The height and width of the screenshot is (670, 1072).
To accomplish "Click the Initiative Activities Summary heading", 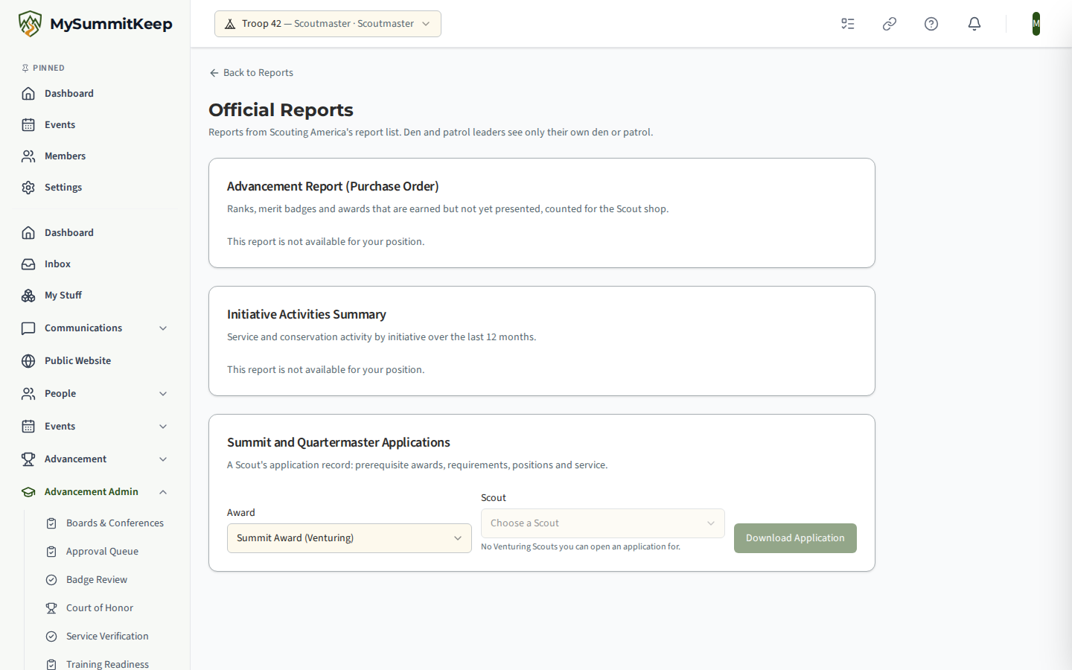I will click(307, 314).
